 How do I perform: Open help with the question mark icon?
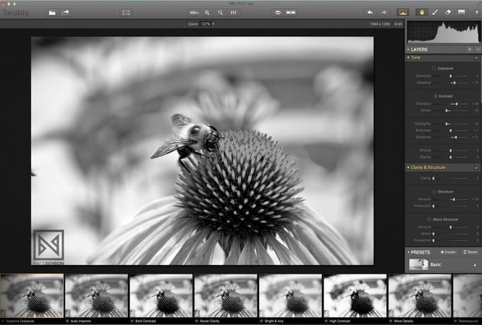pos(476,12)
